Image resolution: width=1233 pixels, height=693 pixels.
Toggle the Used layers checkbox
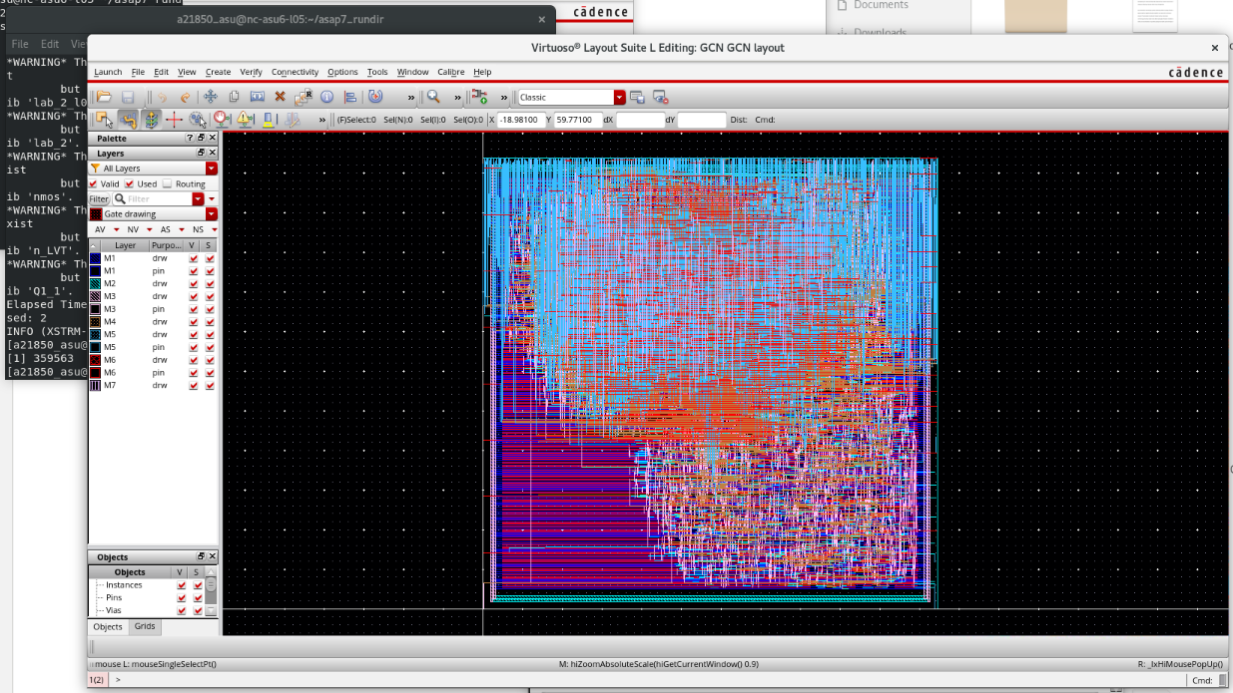tap(130, 183)
